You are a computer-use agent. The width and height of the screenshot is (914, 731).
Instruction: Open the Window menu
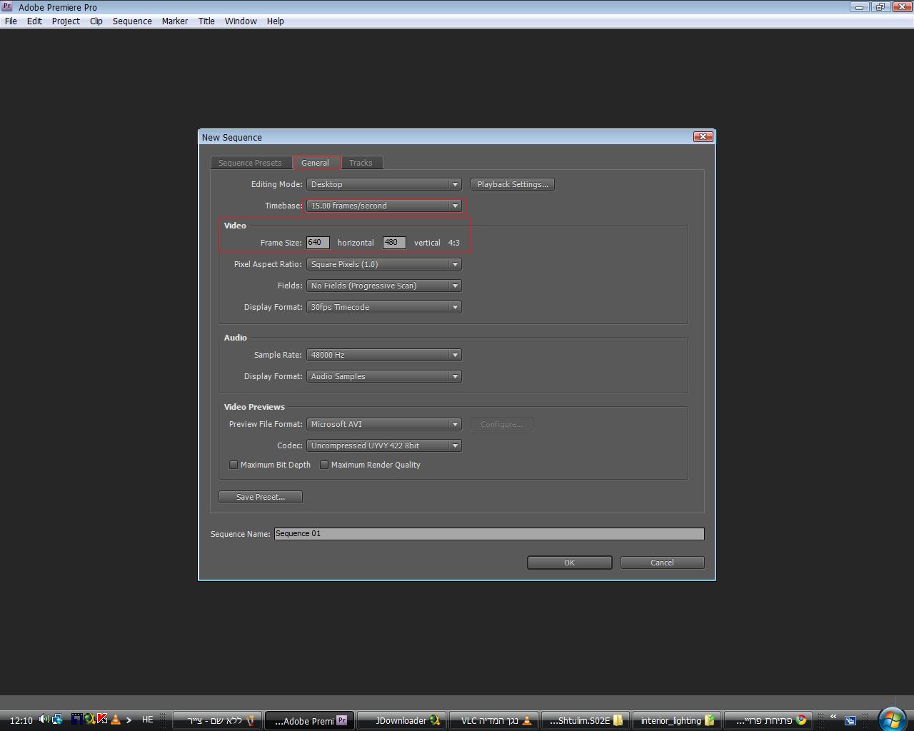(241, 21)
